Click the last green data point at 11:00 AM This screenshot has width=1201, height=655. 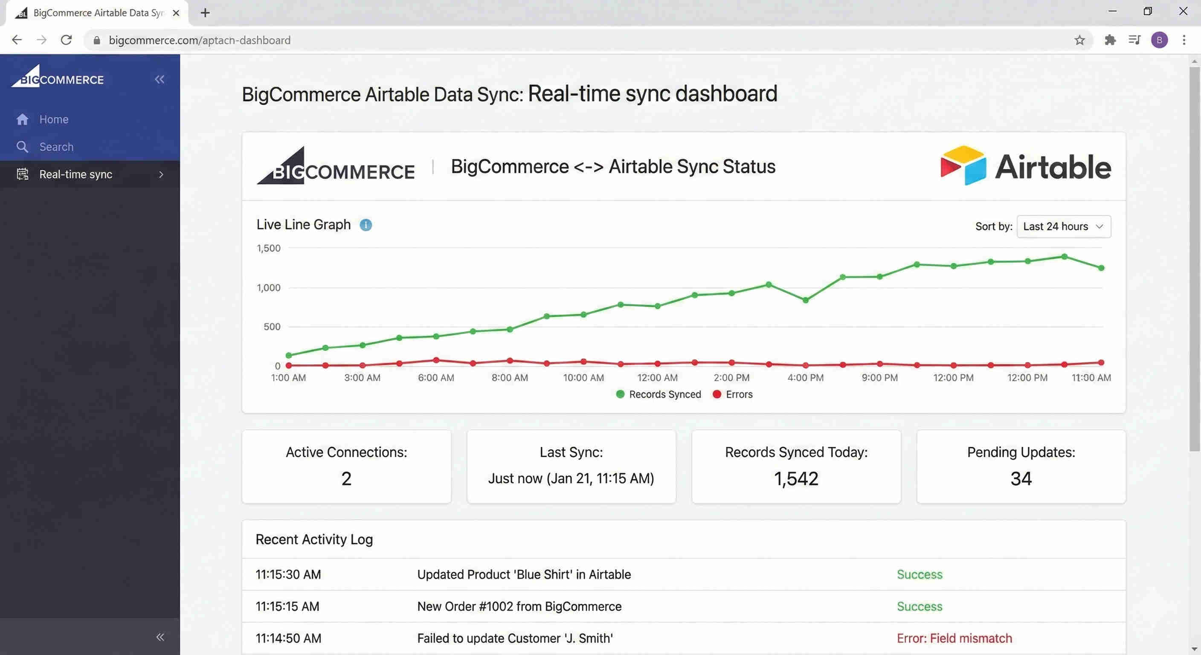(1101, 268)
